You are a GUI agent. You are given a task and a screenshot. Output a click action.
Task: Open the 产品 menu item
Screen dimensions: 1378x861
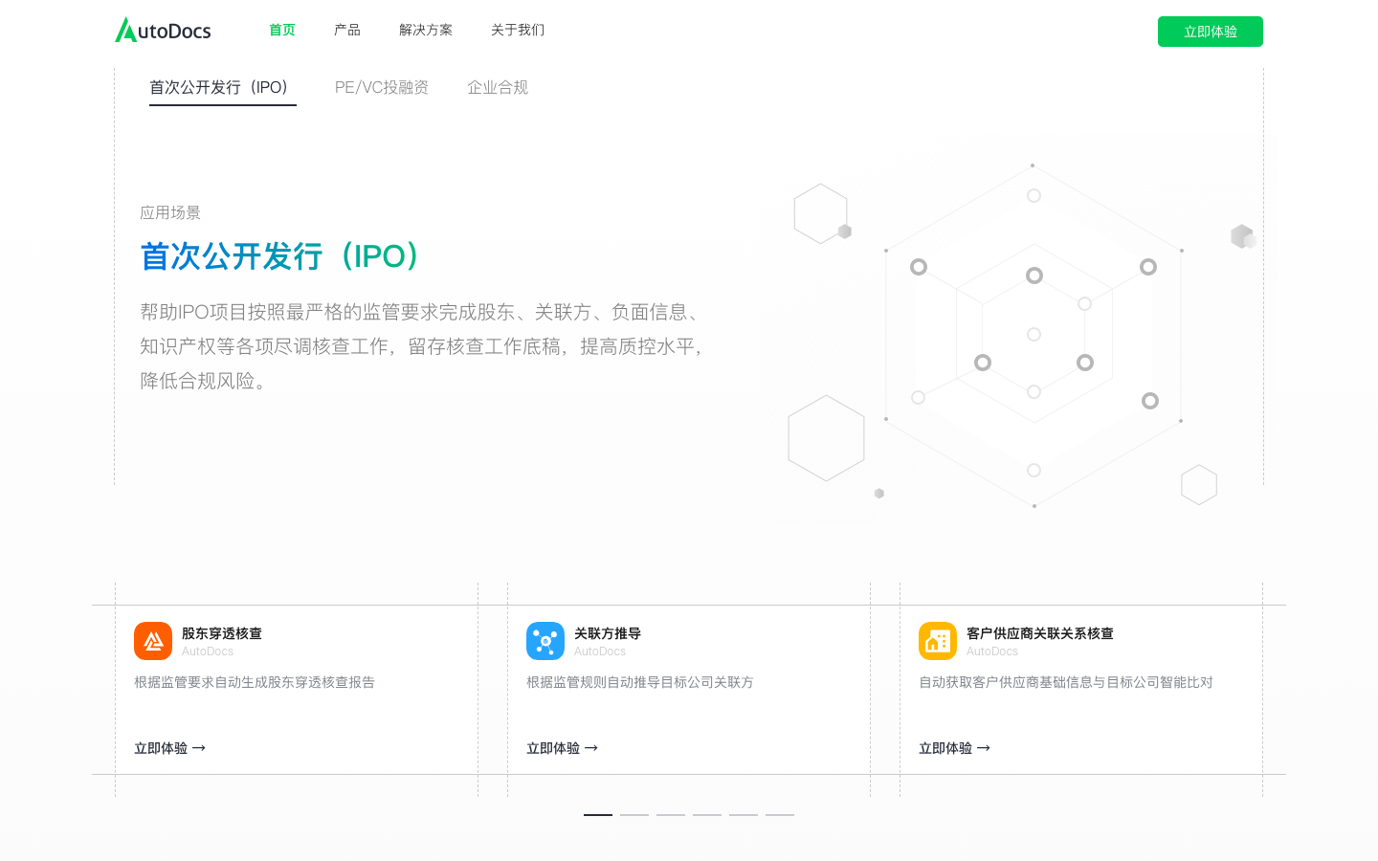pyautogui.click(x=346, y=30)
